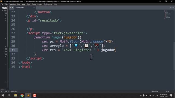This screenshot has width=175, height=98.
Task: Open the View menu
Action: [24, 4]
